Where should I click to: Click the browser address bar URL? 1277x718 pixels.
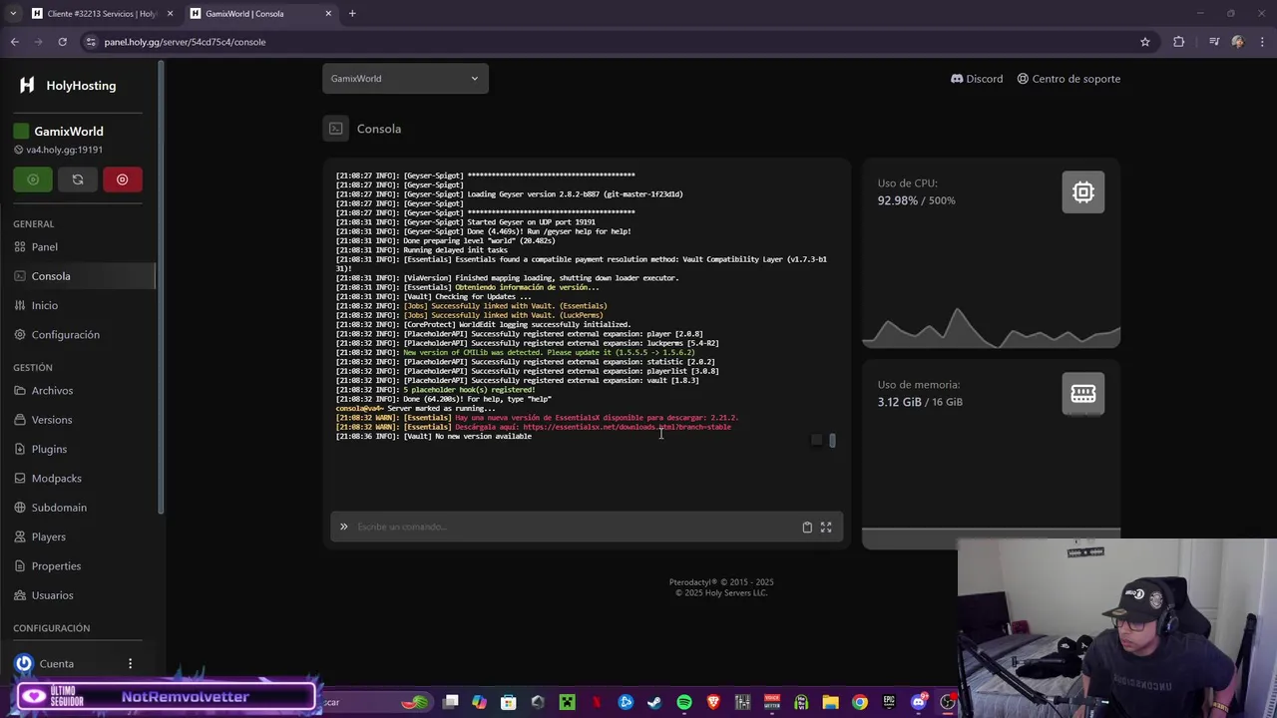(185, 42)
